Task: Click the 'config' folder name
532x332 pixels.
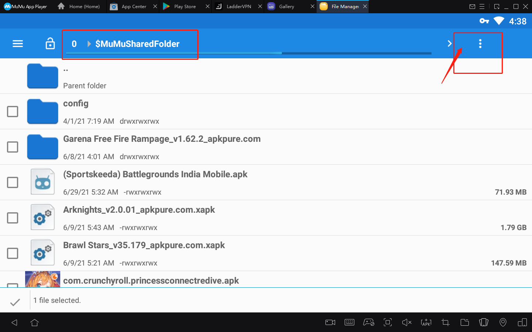Action: [76, 103]
